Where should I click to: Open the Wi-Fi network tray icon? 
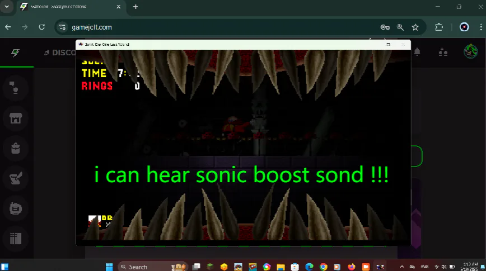[x=437, y=267]
